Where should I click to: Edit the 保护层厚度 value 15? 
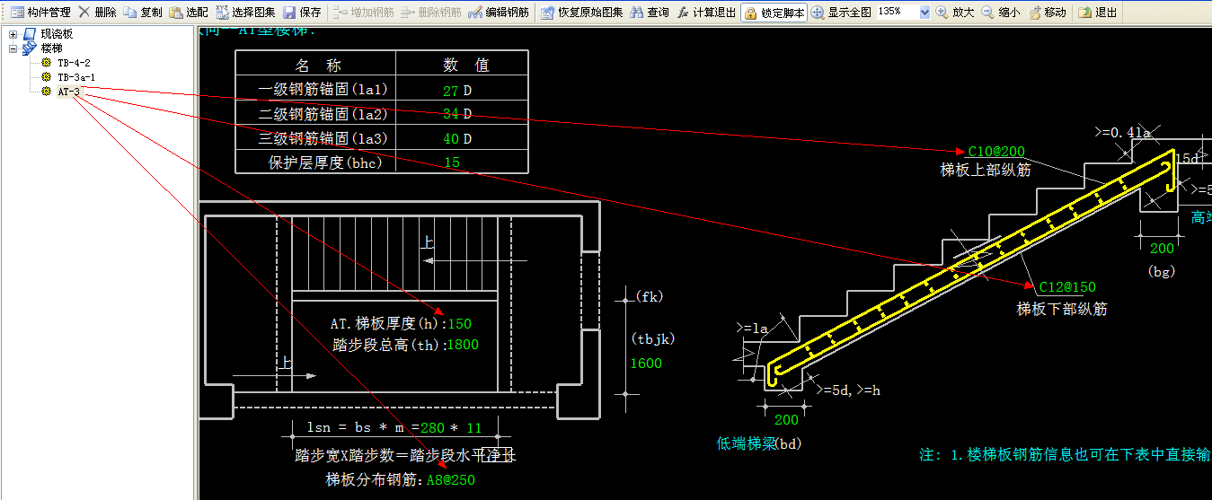click(452, 162)
